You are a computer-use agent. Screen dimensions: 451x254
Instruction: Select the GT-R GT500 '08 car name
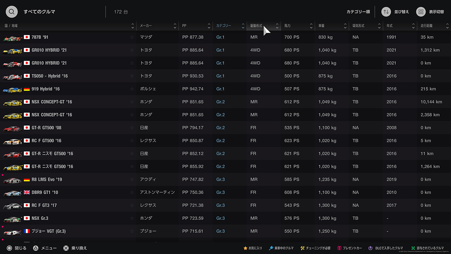point(47,128)
